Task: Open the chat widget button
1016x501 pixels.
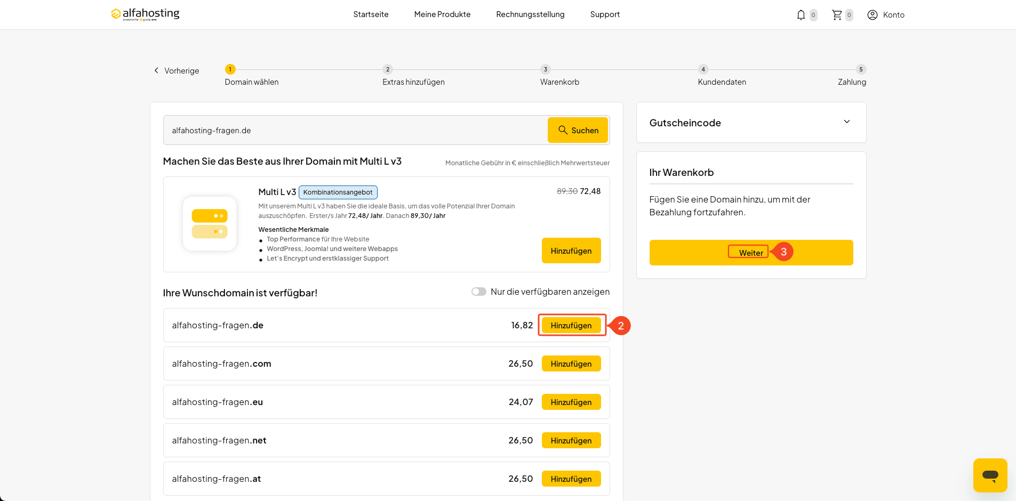Action: [x=990, y=475]
